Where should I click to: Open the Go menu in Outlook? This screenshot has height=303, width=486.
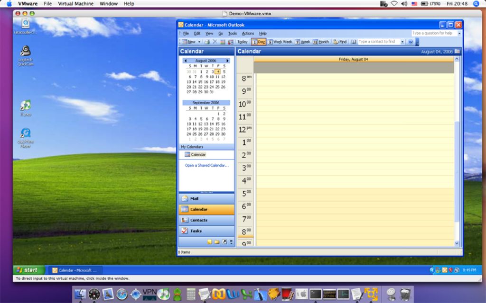point(221,34)
